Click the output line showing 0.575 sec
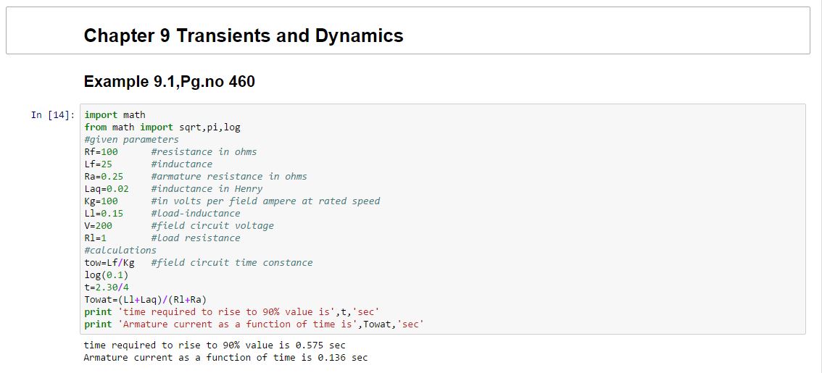This screenshot has height=373, width=822. click(214, 345)
